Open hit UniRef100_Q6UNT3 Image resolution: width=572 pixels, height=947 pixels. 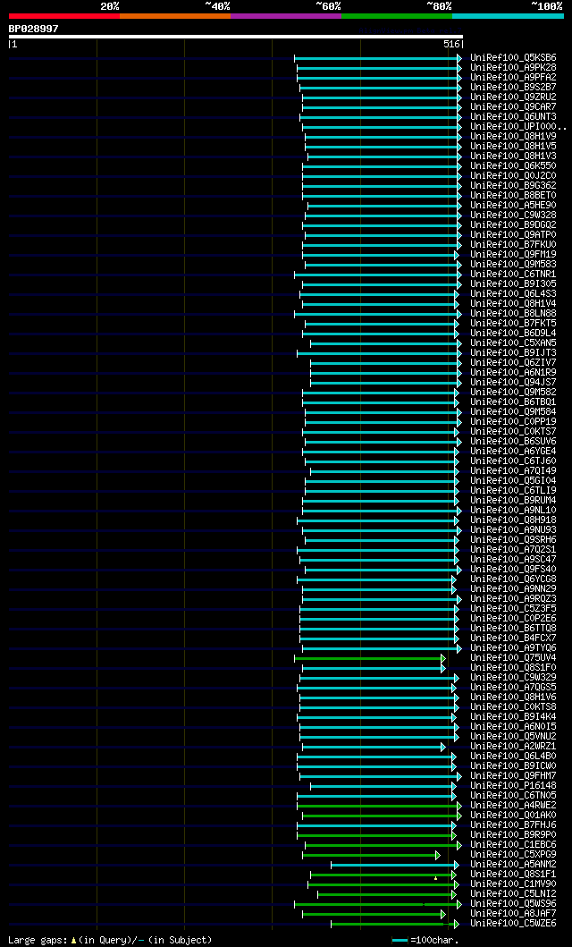point(514,116)
